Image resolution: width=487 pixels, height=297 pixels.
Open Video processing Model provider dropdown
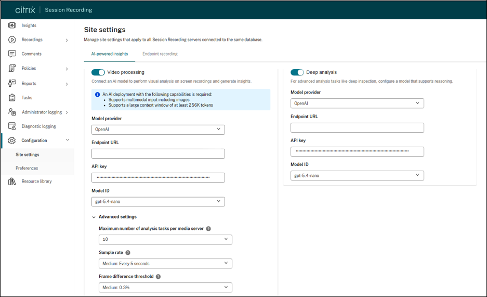158,130
